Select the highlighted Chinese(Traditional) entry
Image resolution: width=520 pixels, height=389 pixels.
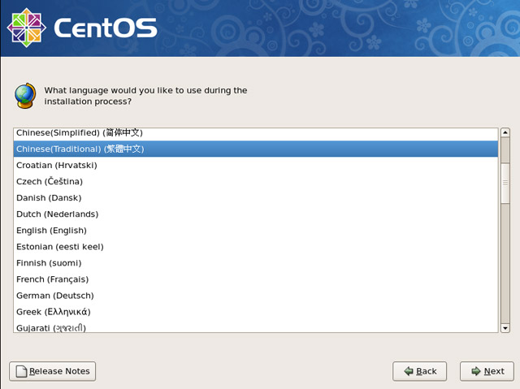(x=256, y=149)
